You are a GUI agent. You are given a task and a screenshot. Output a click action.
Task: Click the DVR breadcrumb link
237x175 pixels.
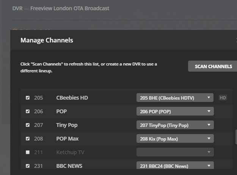tap(17, 8)
